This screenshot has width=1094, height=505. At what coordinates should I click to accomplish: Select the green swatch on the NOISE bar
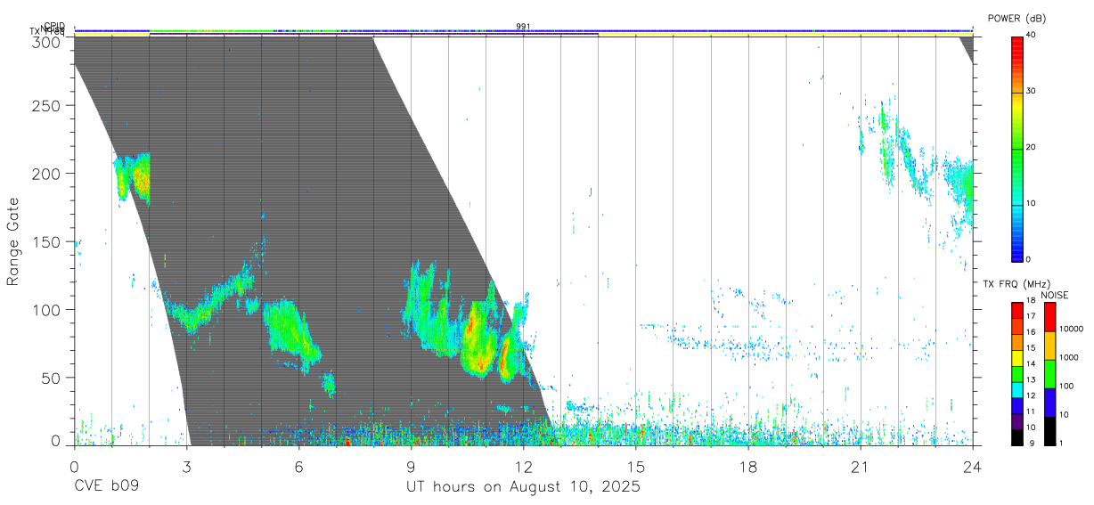pos(1049,373)
